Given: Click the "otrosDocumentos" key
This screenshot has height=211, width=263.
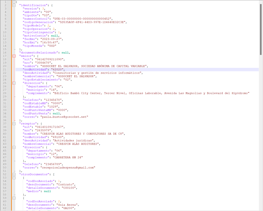Looking at the screenshot, I should pos(34,174).
